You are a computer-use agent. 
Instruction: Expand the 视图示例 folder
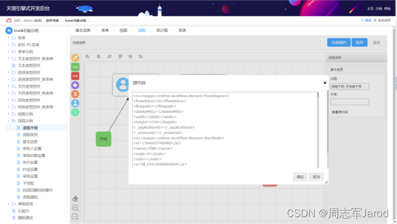[9, 114]
